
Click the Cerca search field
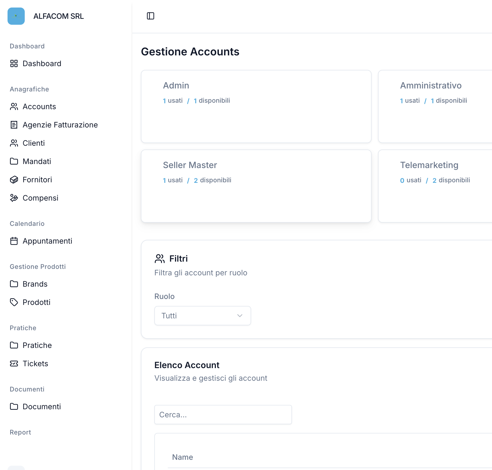tap(223, 415)
